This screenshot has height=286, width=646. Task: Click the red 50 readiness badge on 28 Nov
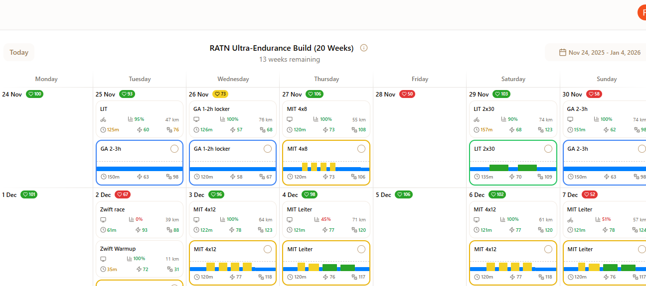click(407, 94)
